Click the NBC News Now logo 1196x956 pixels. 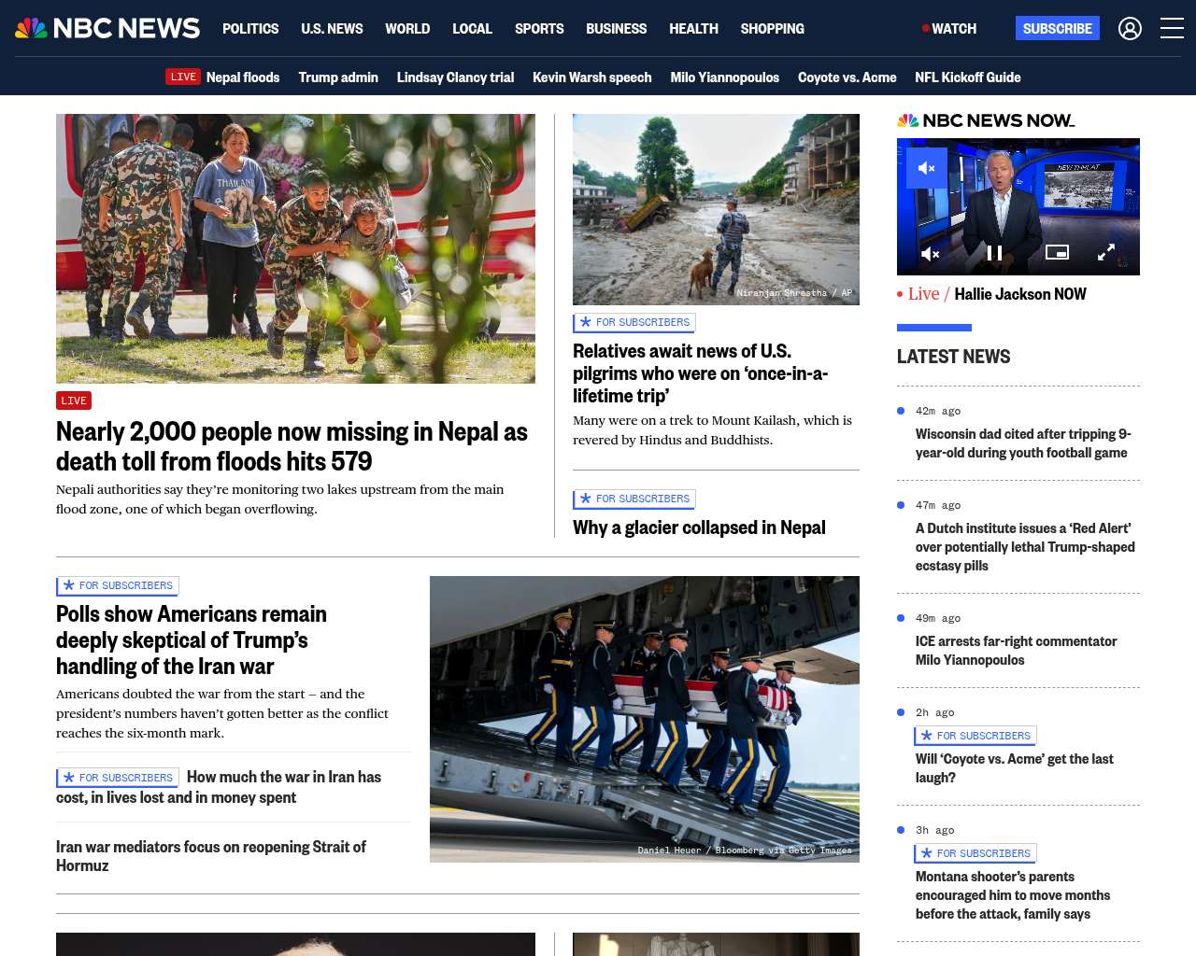click(x=986, y=120)
